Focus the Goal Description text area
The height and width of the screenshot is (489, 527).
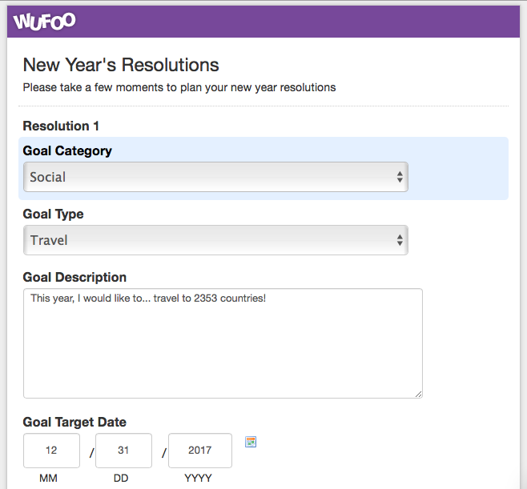[223, 343]
